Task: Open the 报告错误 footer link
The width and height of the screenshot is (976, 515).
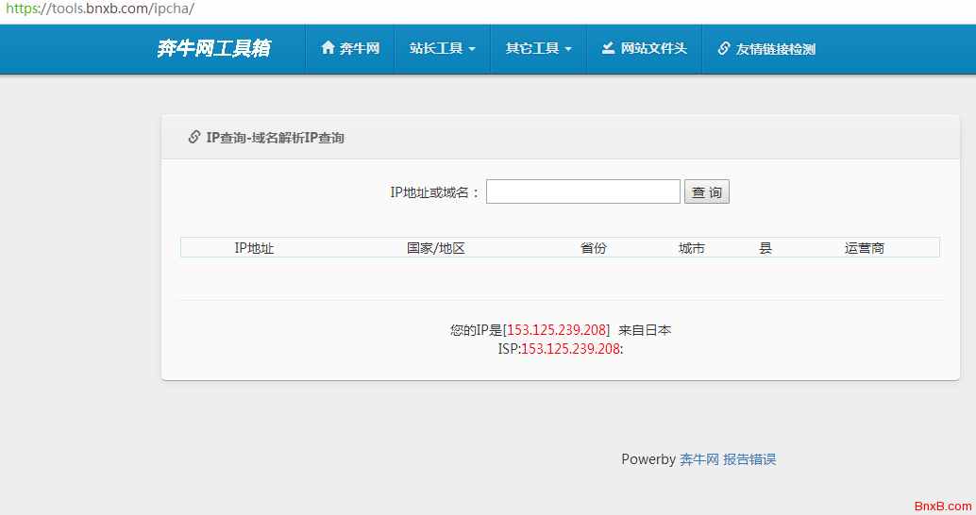Action: 749,459
